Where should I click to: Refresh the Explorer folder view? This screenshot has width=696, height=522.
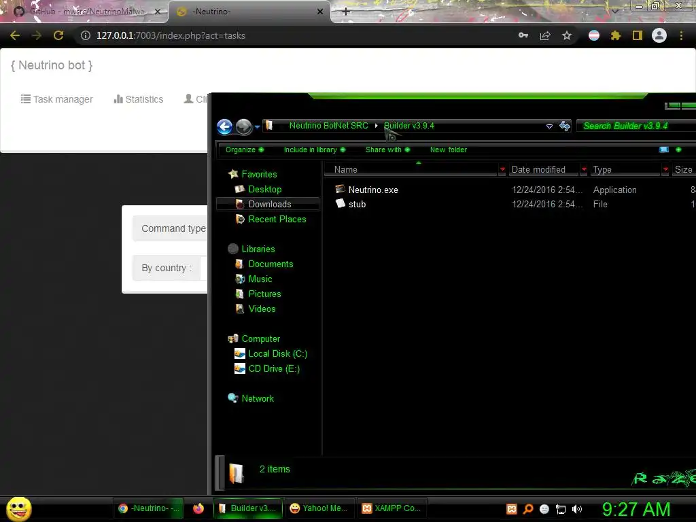[x=565, y=126]
